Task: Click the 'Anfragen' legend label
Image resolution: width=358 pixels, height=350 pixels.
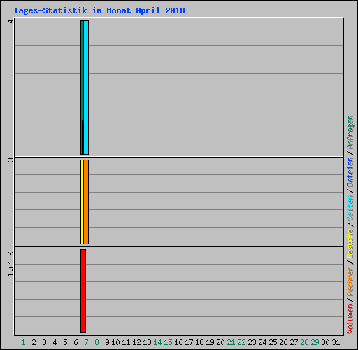Action: click(350, 132)
